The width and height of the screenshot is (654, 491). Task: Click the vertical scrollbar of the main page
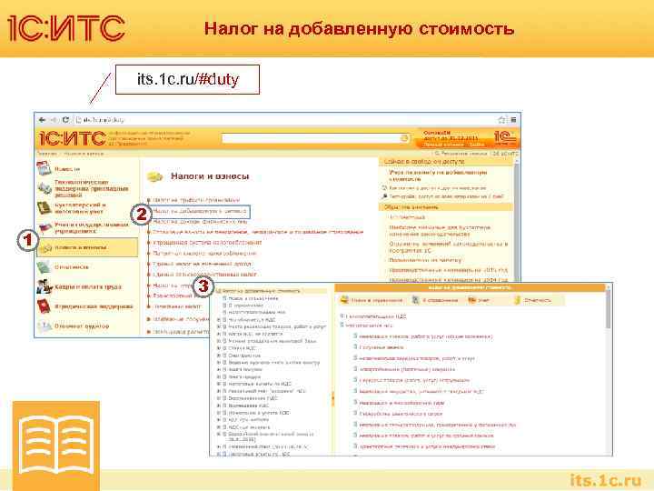(517, 219)
